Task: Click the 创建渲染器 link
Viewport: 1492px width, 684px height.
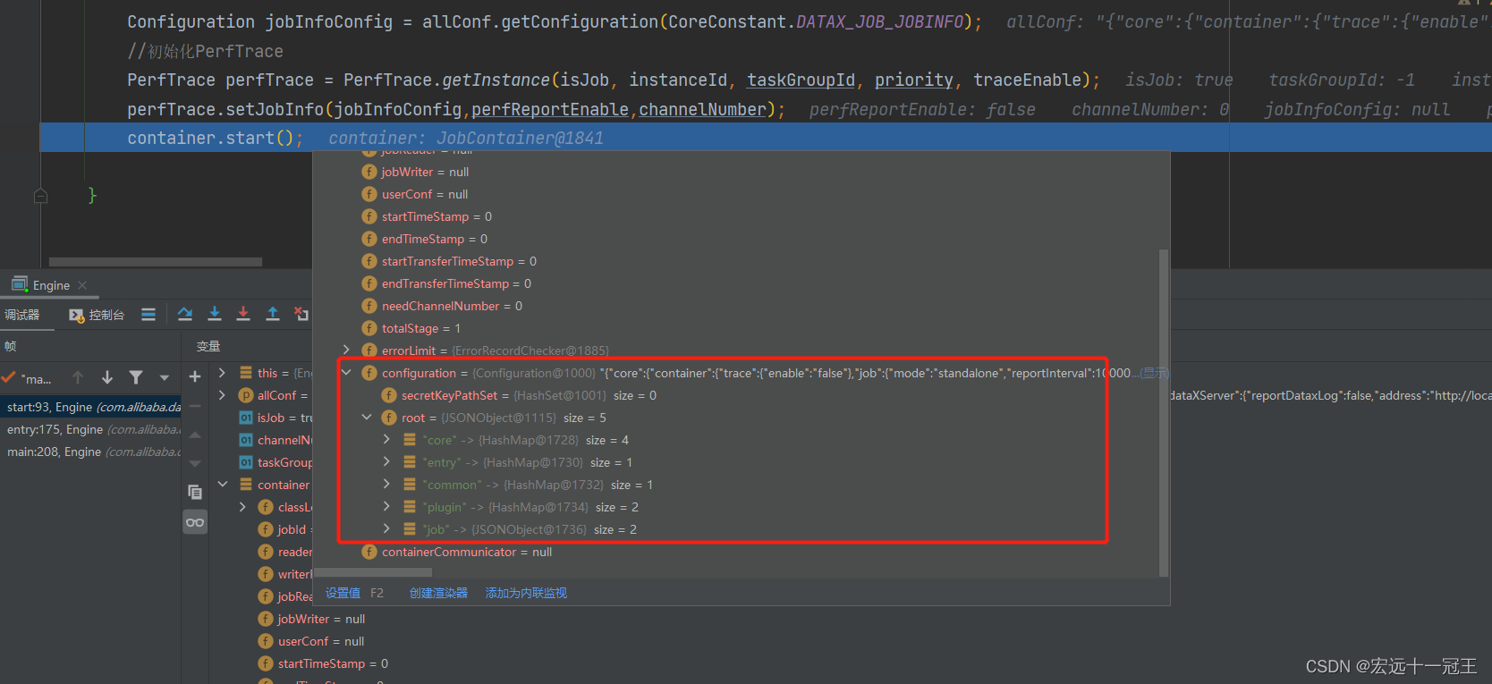Action: [438, 593]
